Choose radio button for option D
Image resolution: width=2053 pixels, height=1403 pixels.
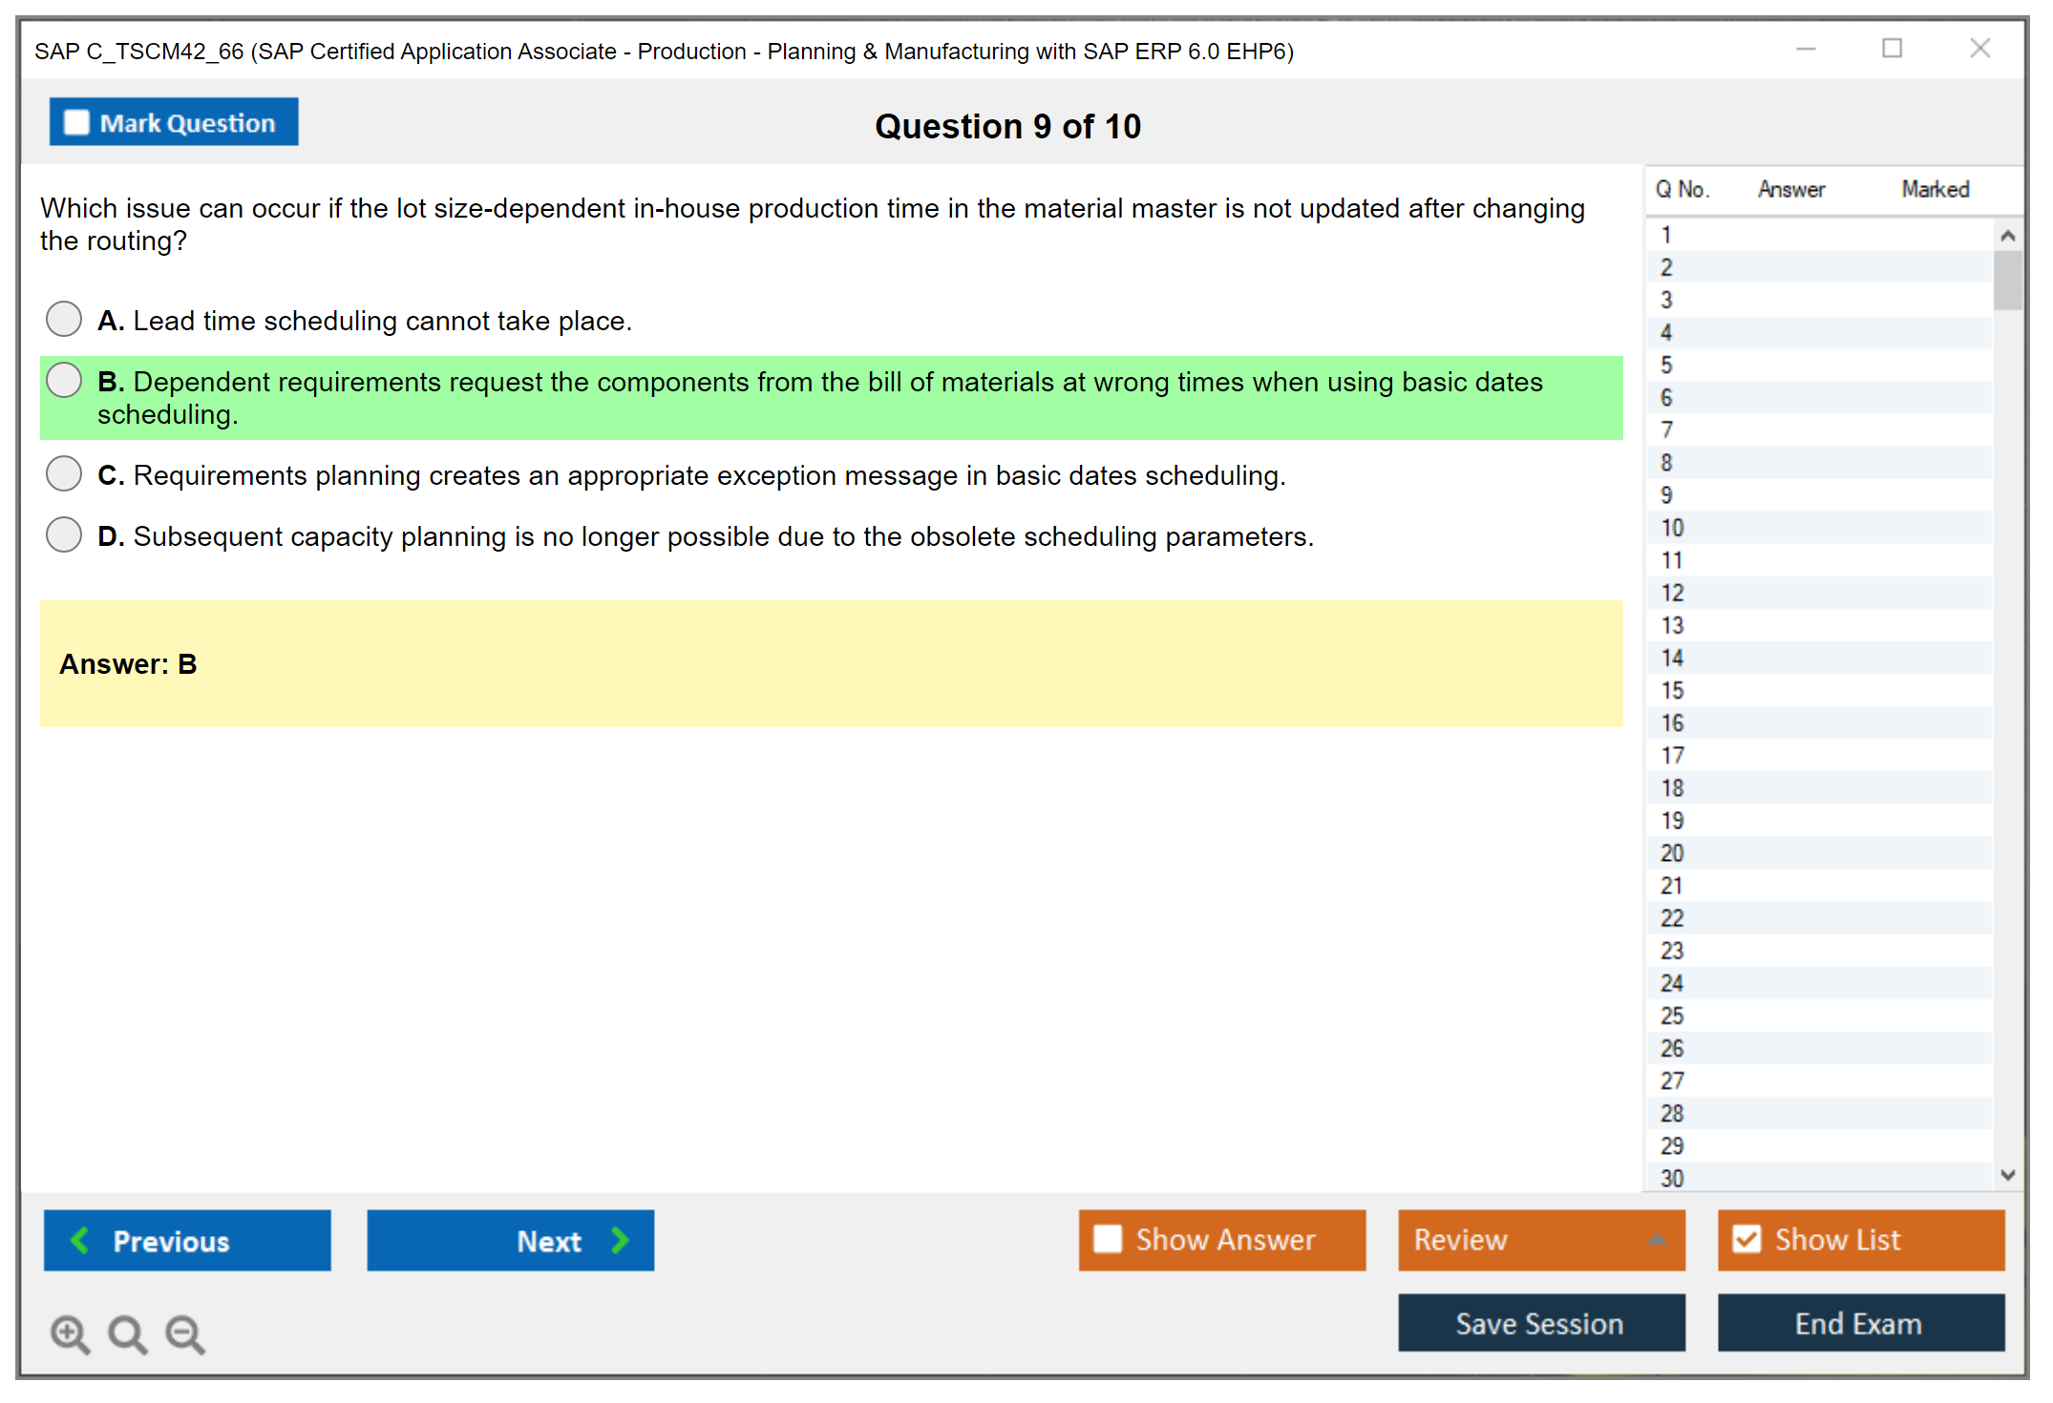(64, 535)
